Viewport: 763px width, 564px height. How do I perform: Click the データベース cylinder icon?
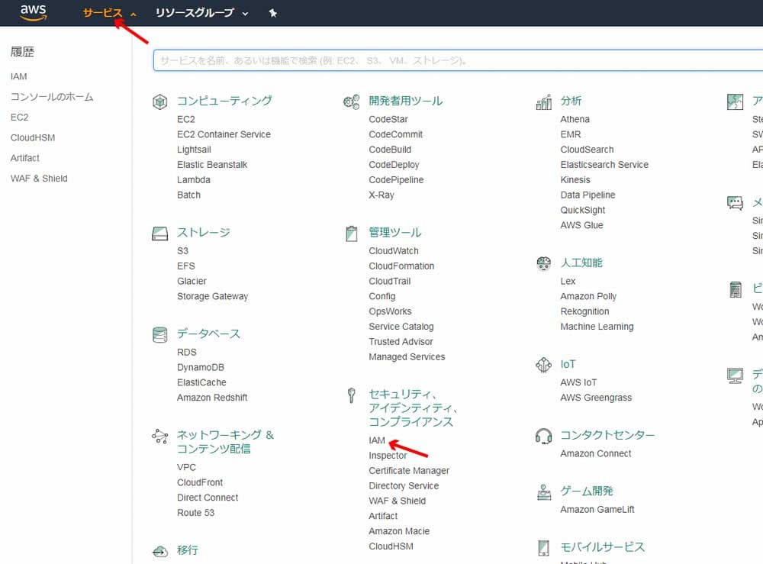(x=160, y=334)
